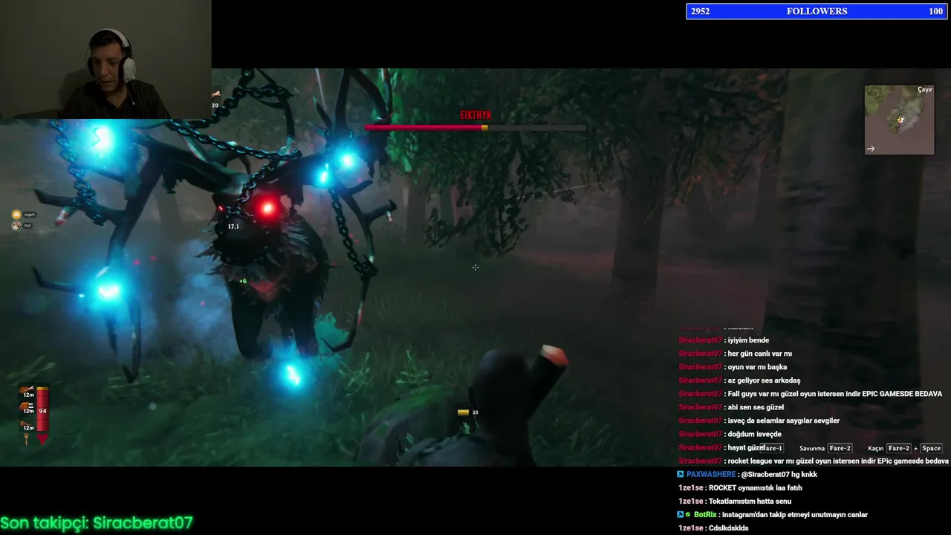This screenshot has height=535, width=951.
Task: Click the wind direction arrow on the minimap
Action: [871, 149]
